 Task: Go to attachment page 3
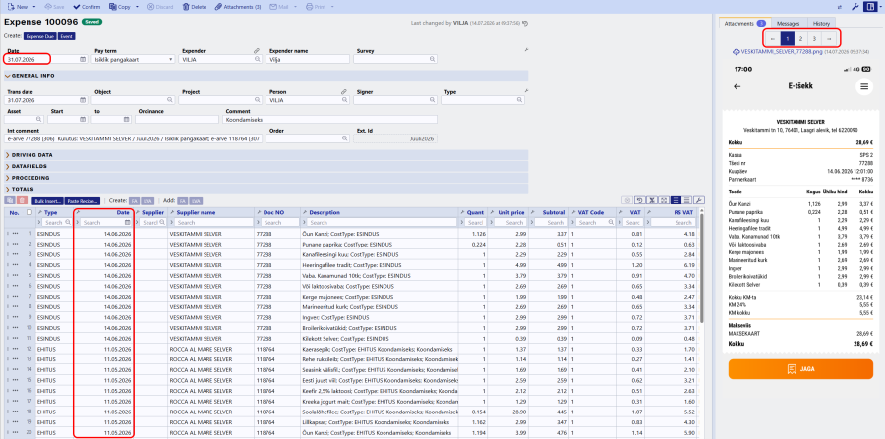coord(814,38)
